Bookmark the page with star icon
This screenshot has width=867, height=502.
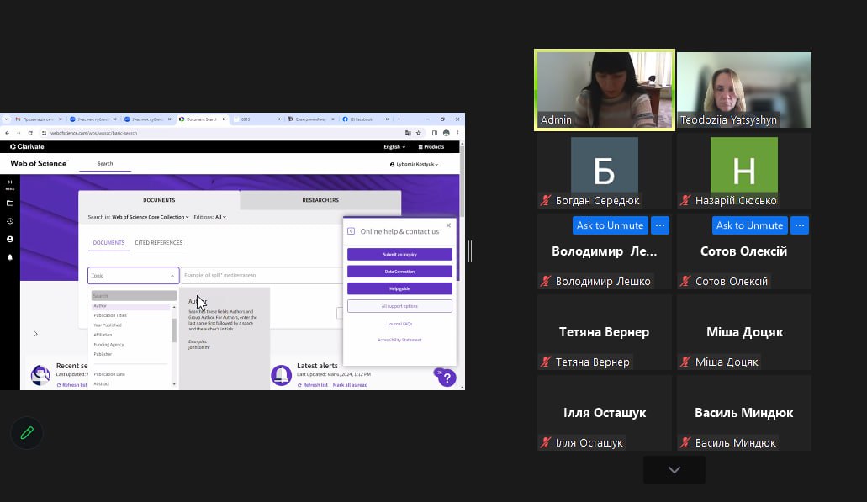tap(419, 133)
